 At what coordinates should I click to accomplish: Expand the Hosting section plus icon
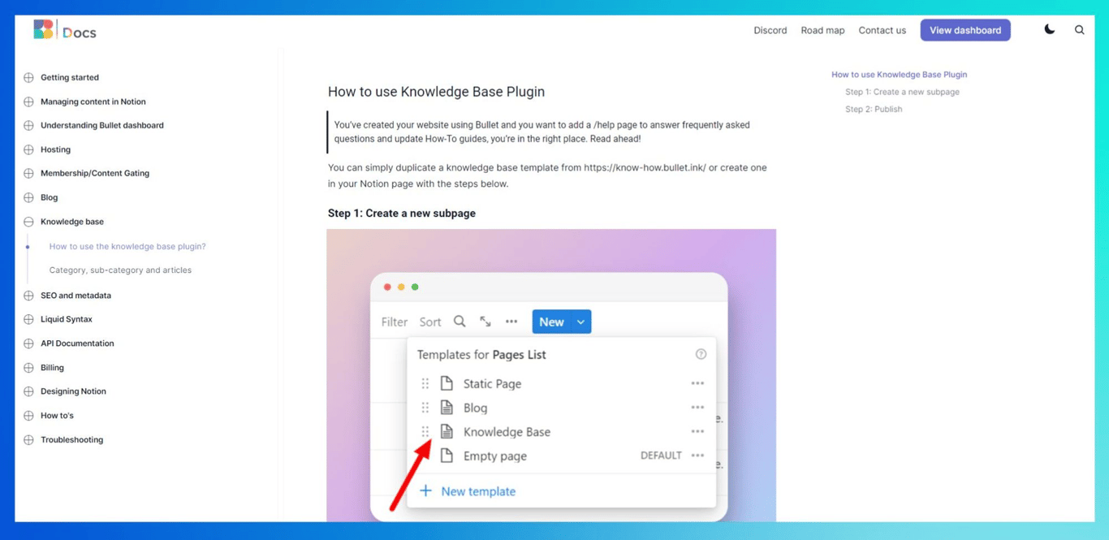(x=28, y=150)
